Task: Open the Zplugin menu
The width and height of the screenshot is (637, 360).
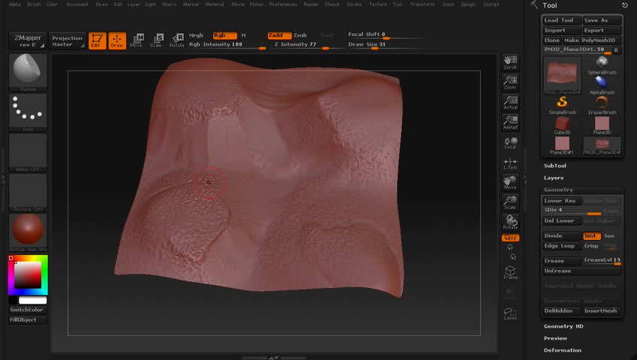Action: pyautogui.click(x=468, y=4)
